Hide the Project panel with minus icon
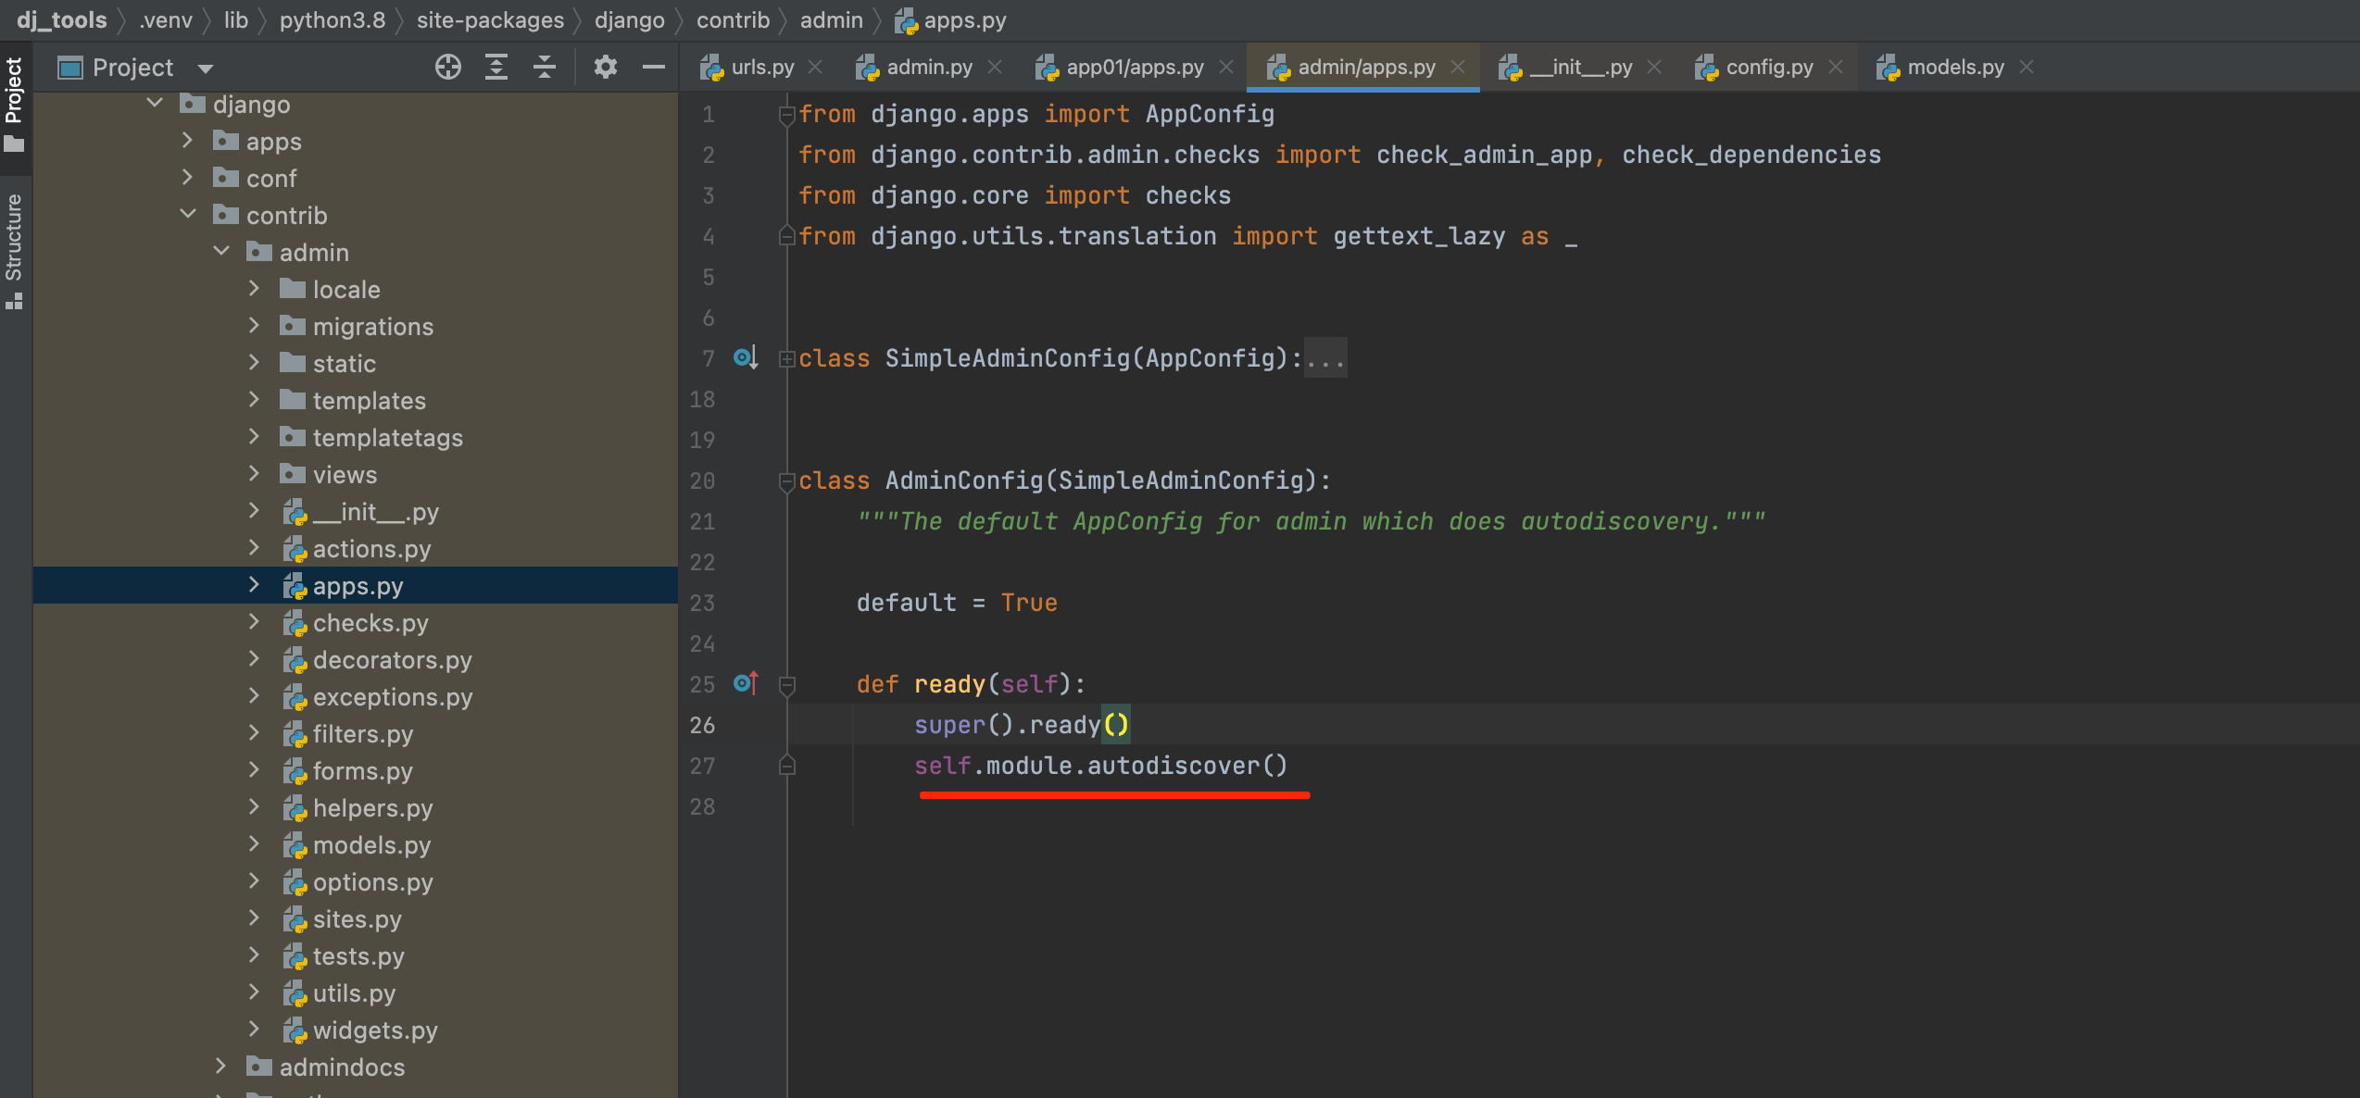Viewport: 2360px width, 1098px height. coord(654,67)
